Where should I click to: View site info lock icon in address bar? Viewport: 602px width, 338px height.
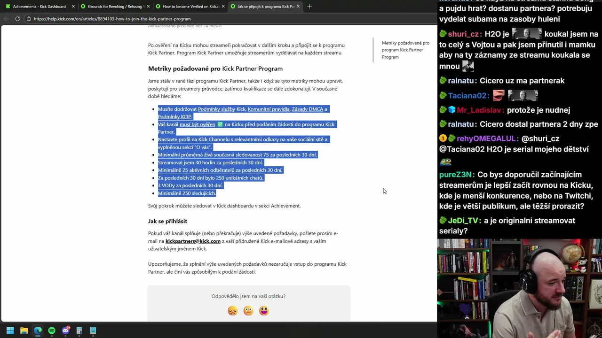(x=29, y=19)
